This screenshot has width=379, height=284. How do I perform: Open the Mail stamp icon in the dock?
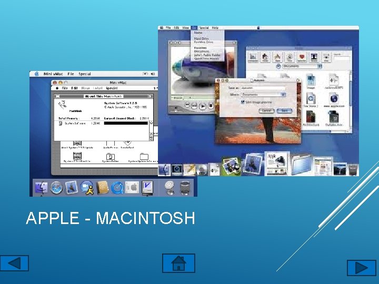coord(71,188)
